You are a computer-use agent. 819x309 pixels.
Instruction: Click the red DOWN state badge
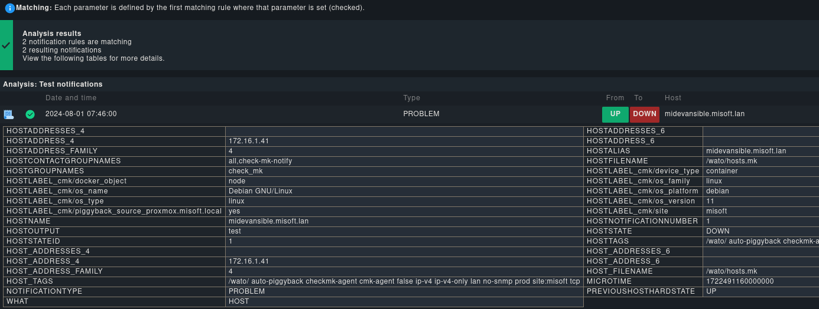(x=645, y=114)
